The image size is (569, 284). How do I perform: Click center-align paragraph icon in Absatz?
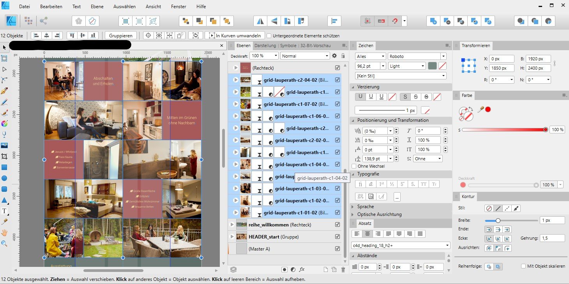pos(367,234)
